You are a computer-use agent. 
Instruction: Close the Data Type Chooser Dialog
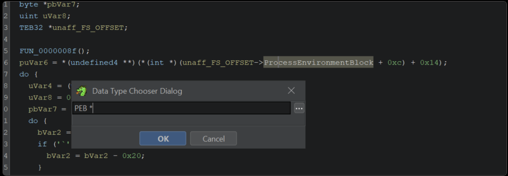[x=291, y=90]
